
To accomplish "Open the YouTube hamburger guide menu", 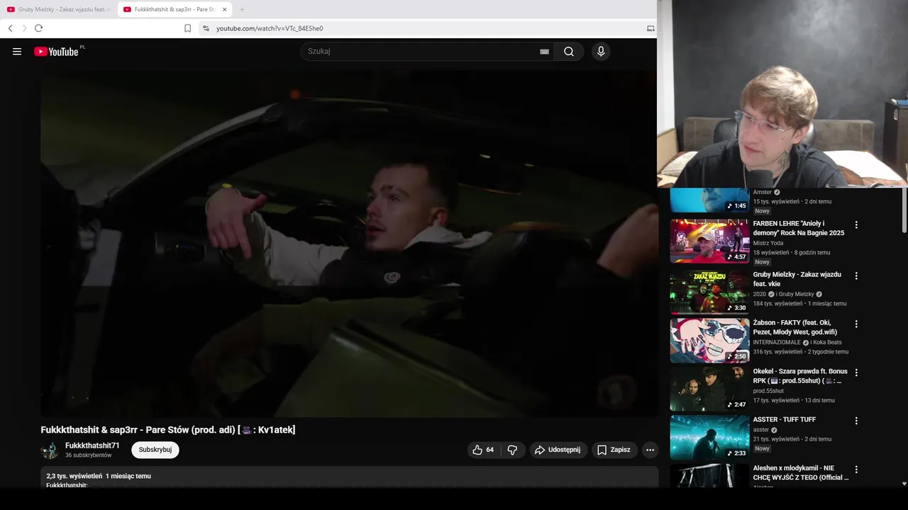I will [x=17, y=52].
